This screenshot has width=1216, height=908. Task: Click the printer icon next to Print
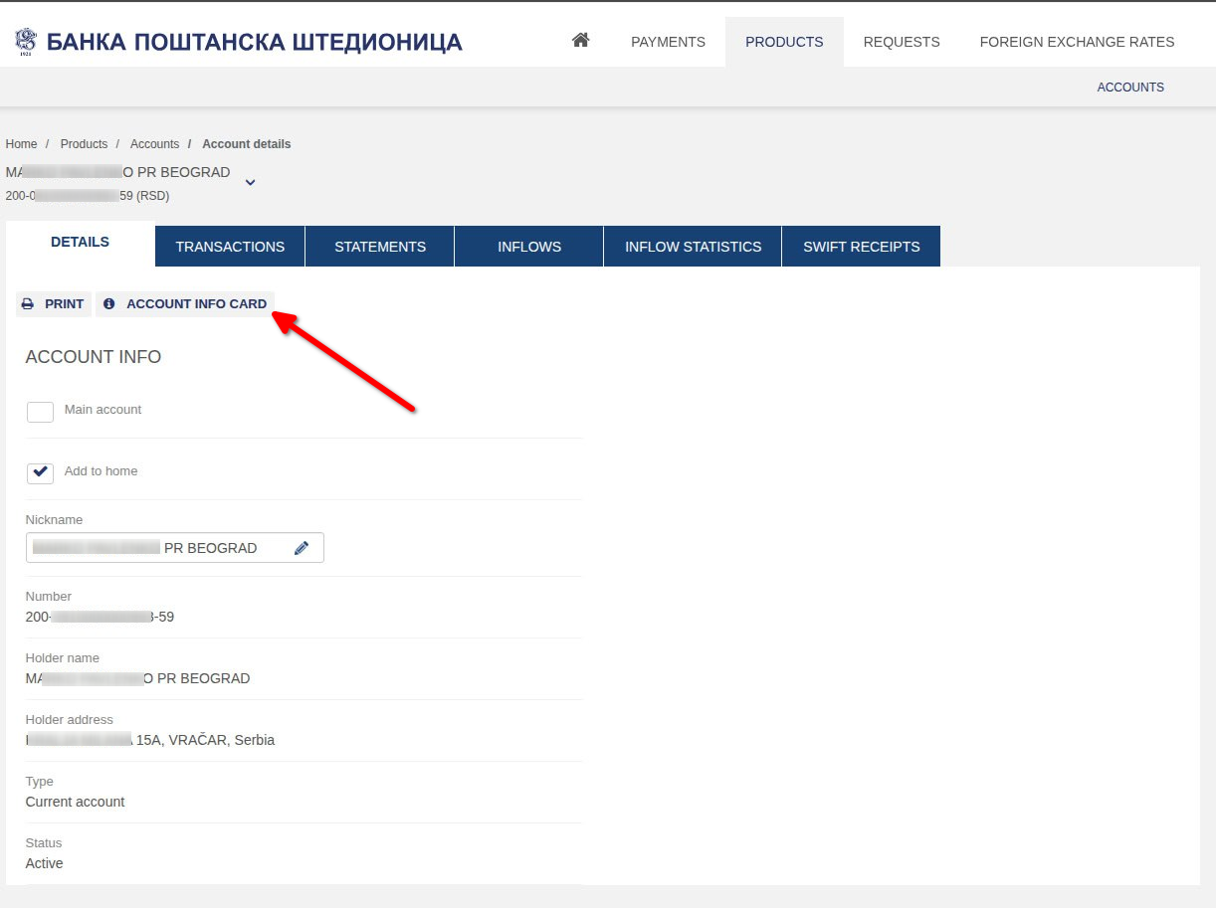[28, 304]
